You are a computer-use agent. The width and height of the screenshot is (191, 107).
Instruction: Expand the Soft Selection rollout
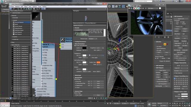coord(160,66)
